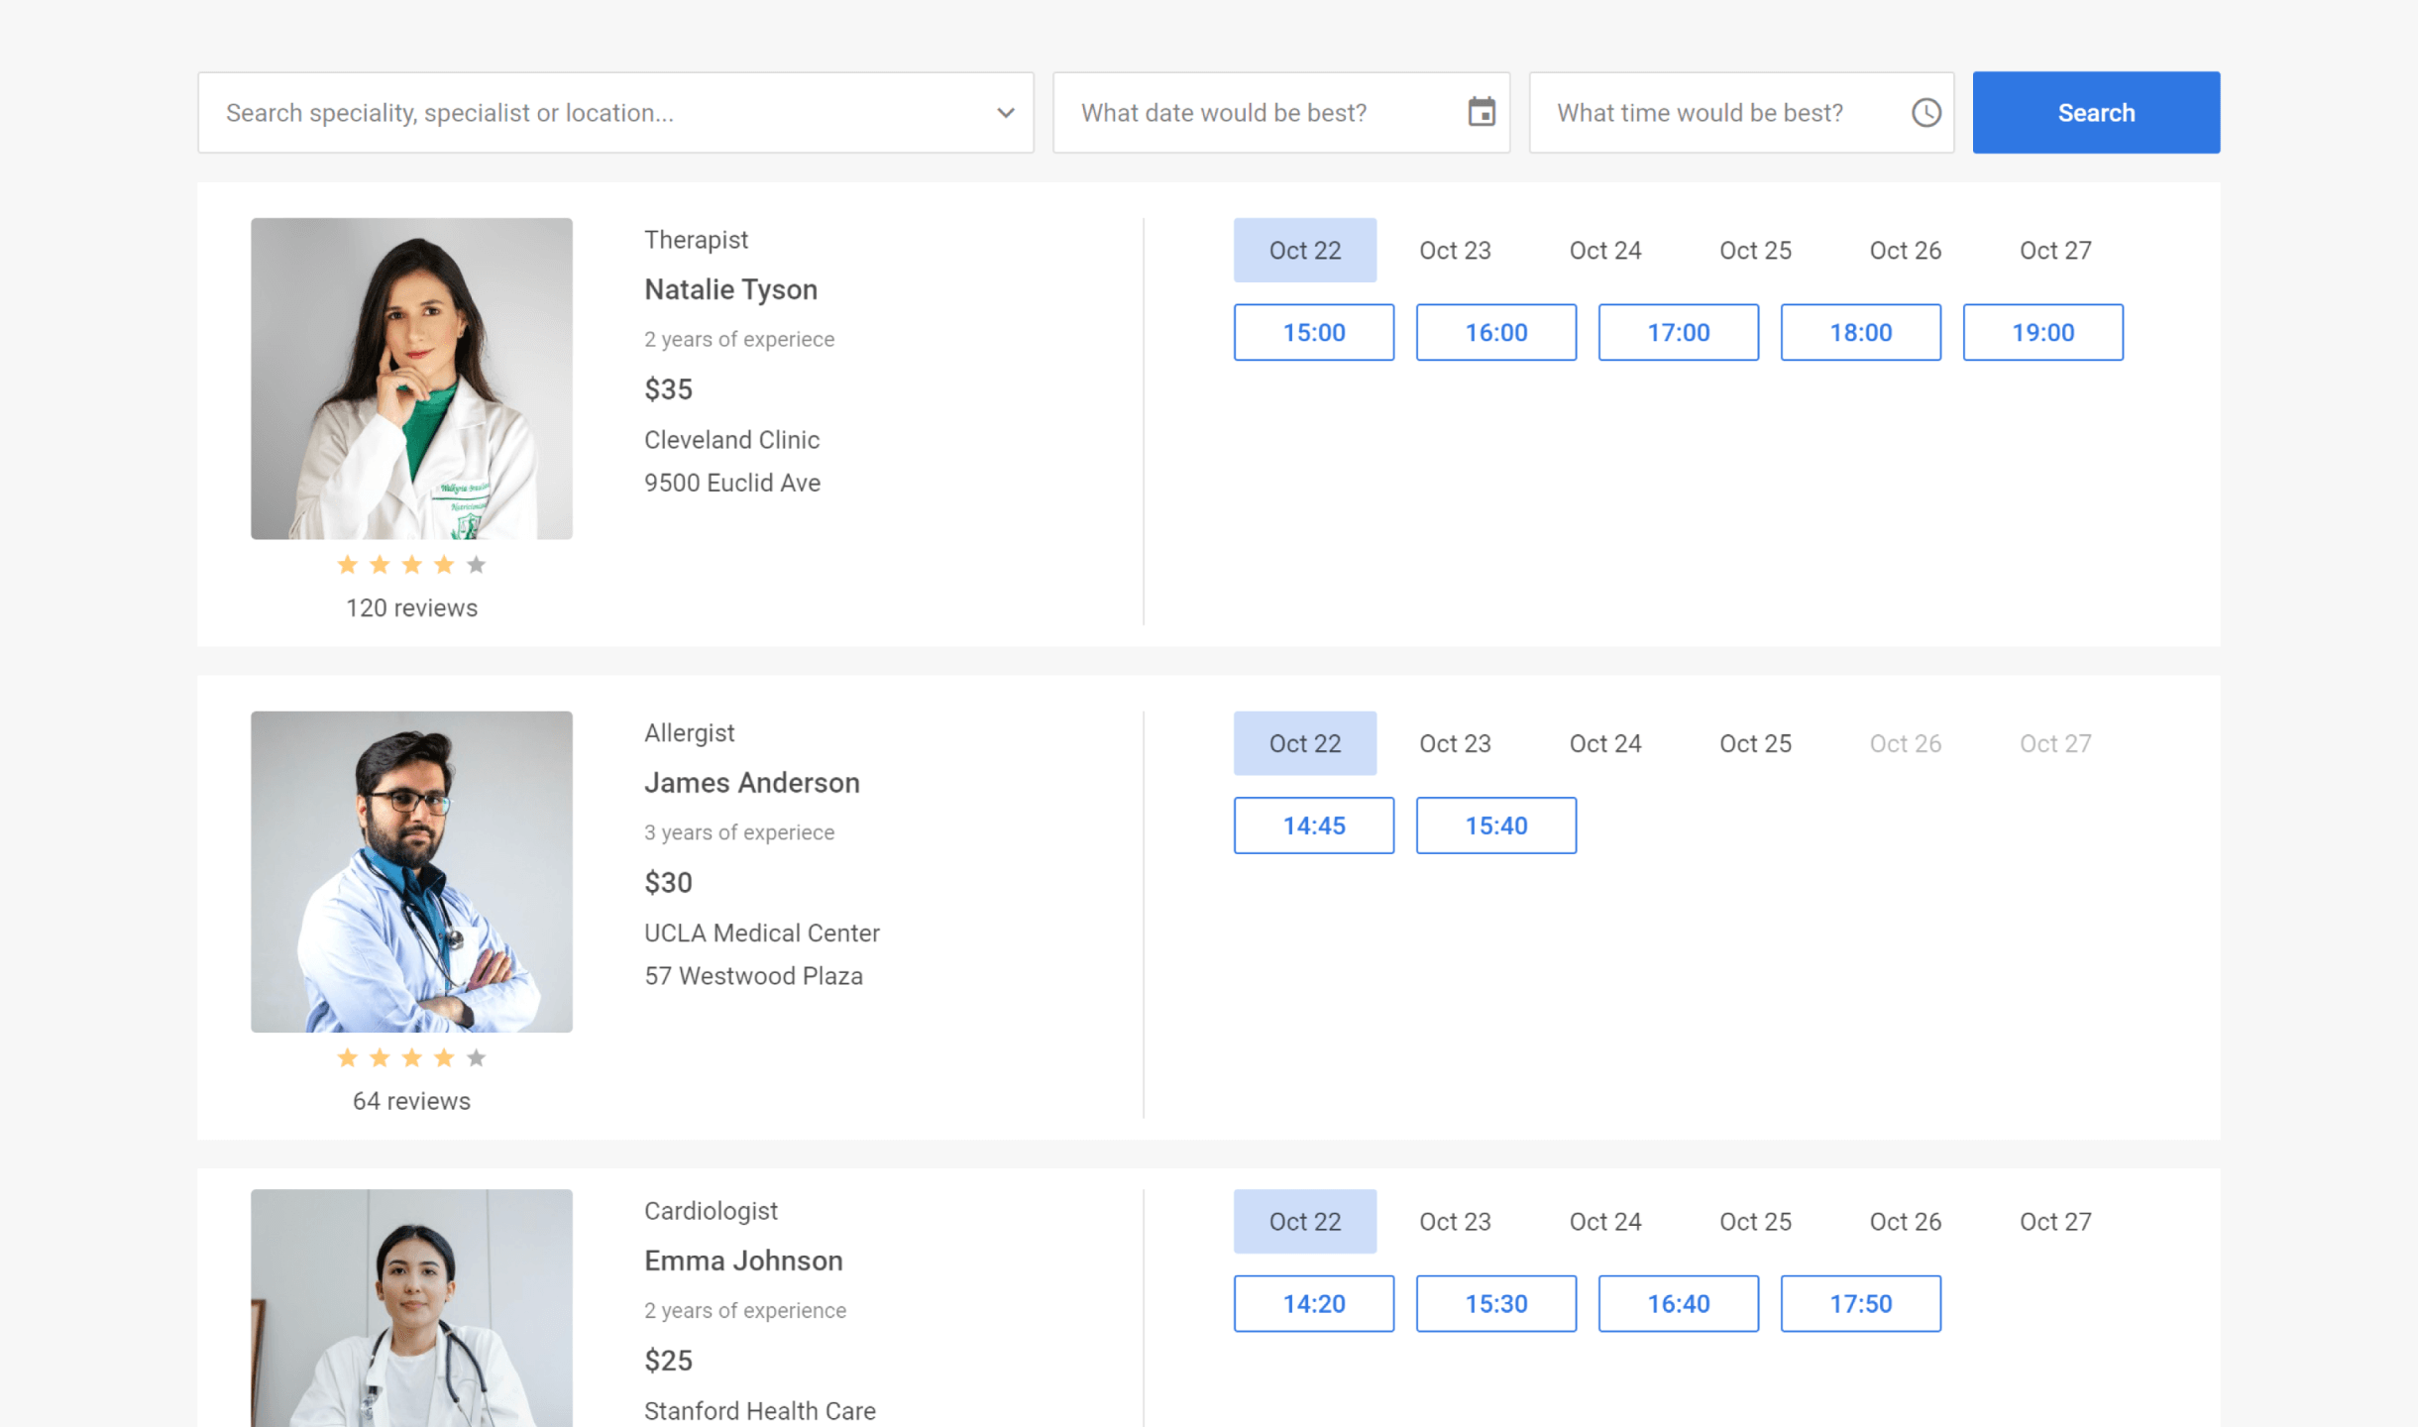
Task: Open the specialist search field
Action: (x=595, y=112)
